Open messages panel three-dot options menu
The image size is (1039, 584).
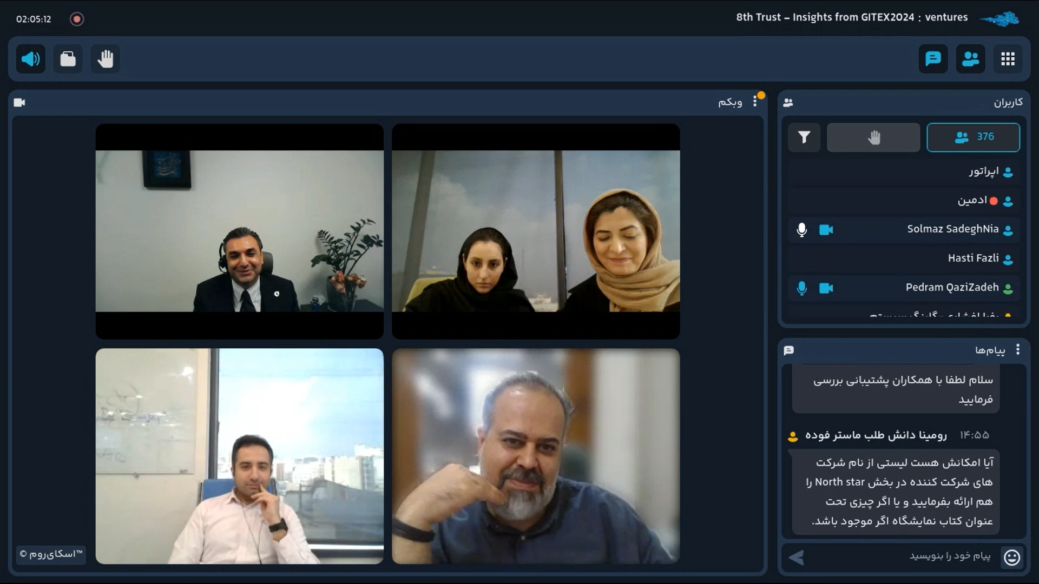1017,350
